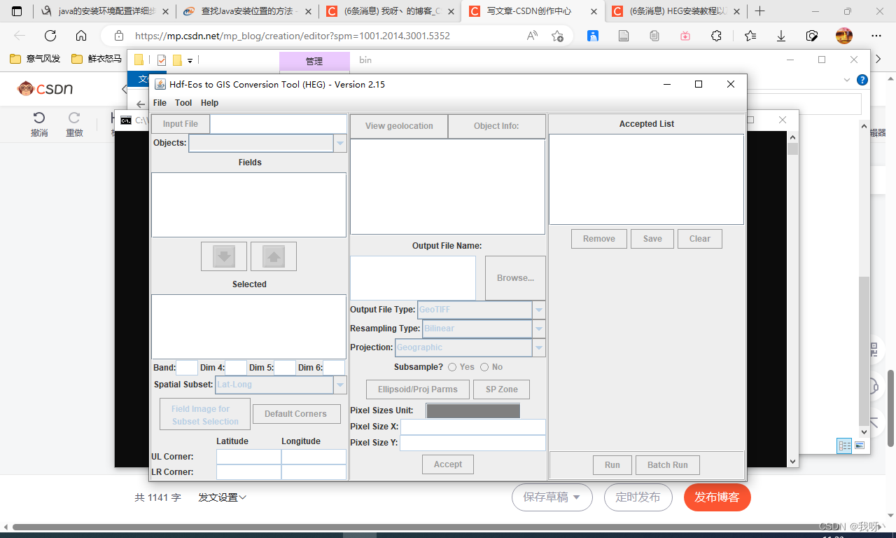
Task: Publish the blog with 发布博客 button
Action: [717, 497]
